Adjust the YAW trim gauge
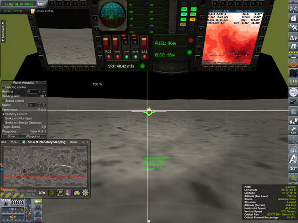 (x=13, y=218)
